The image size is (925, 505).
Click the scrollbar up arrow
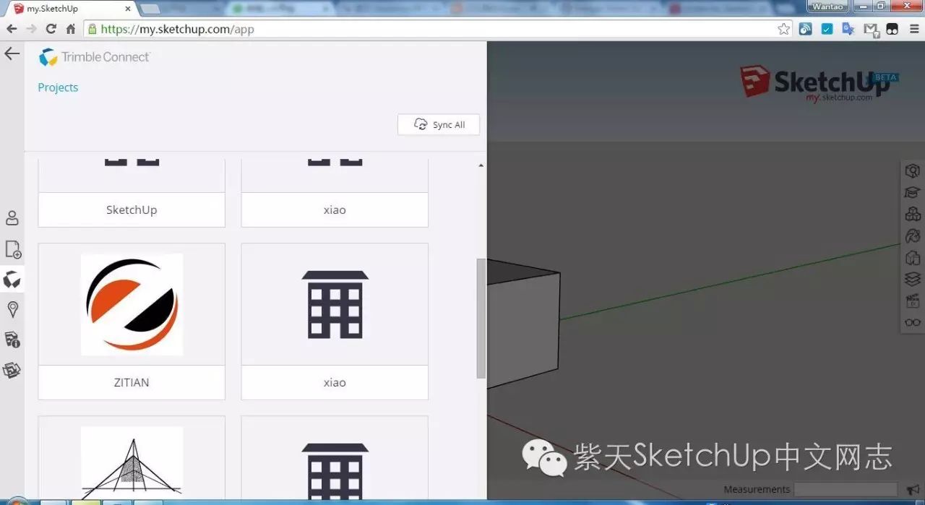(481, 165)
